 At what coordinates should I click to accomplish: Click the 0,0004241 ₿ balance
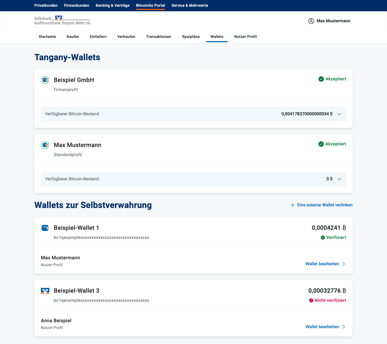coord(329,228)
